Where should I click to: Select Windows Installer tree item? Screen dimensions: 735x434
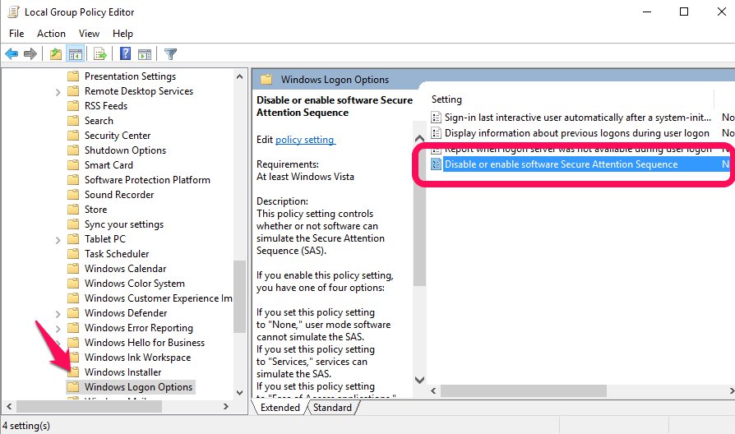122,372
